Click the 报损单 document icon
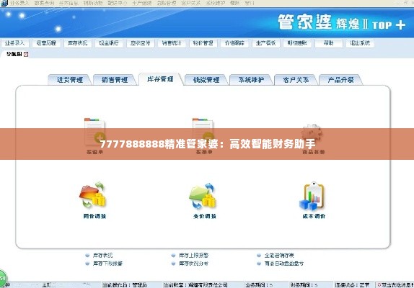 click(203, 132)
